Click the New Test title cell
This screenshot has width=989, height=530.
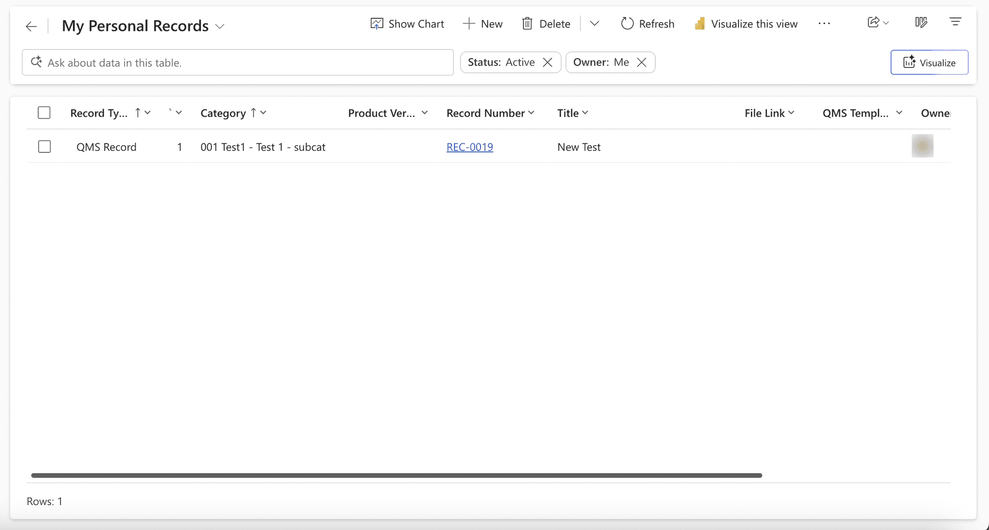tap(579, 147)
